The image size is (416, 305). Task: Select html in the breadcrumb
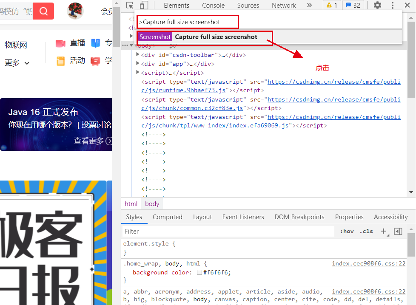(x=131, y=204)
